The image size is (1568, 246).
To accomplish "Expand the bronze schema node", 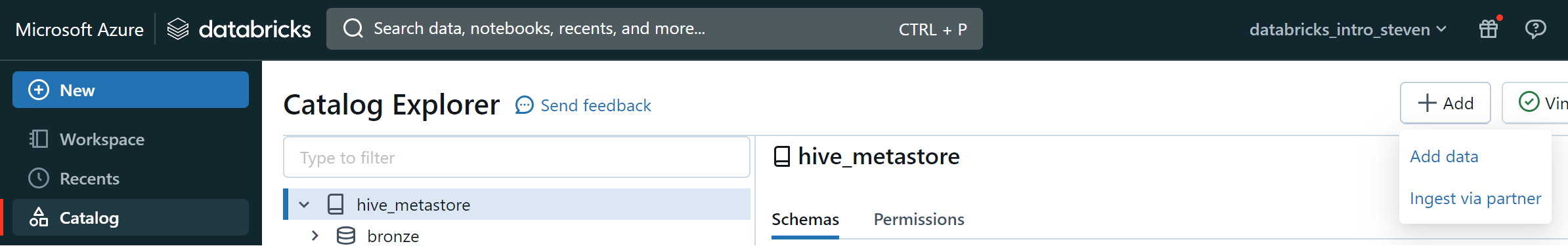I will [315, 236].
